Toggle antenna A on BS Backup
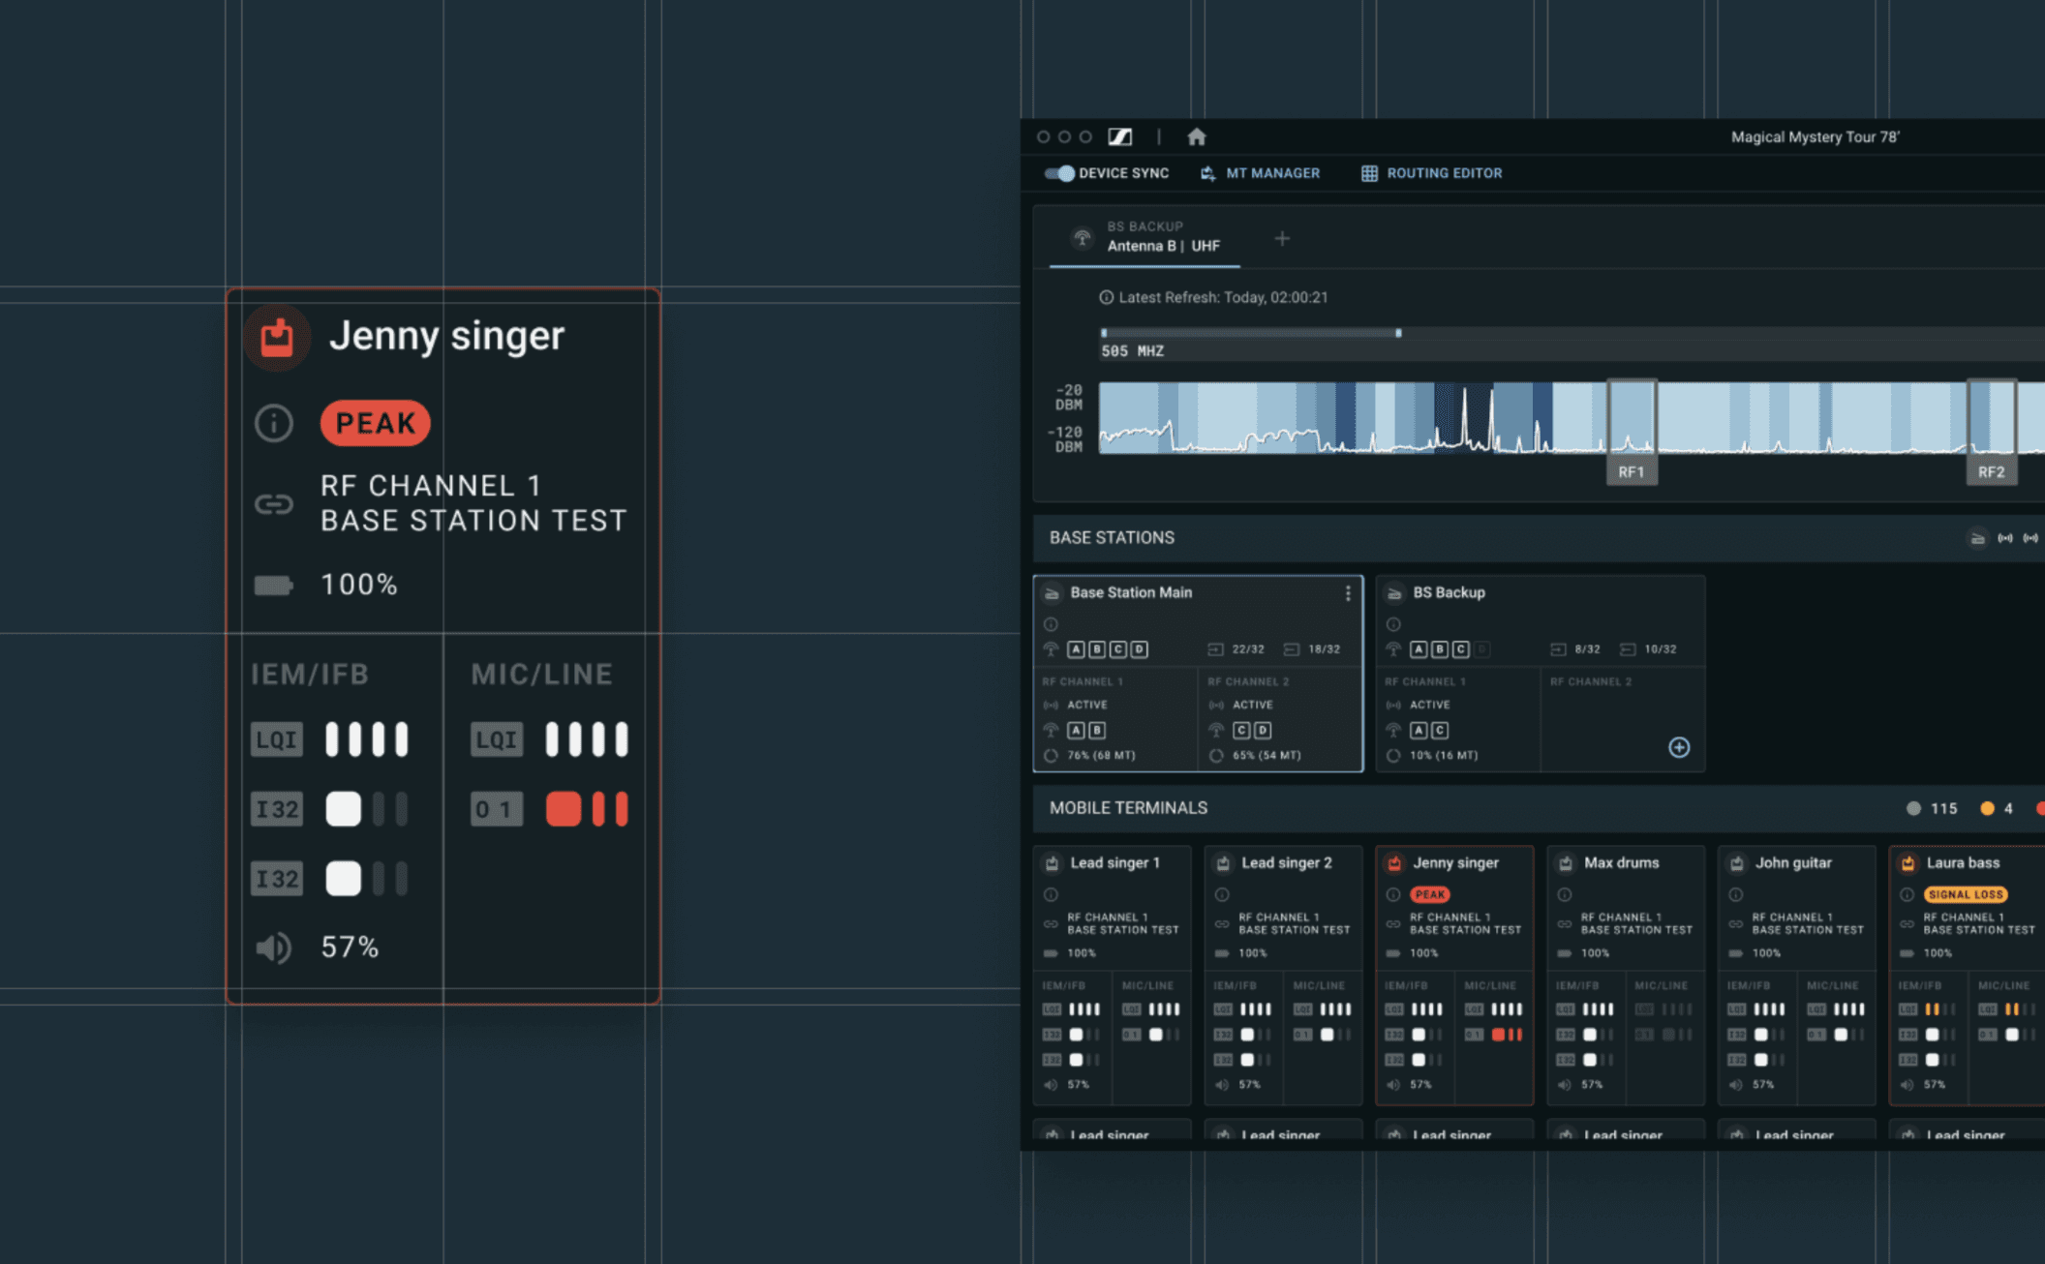 (x=1419, y=649)
